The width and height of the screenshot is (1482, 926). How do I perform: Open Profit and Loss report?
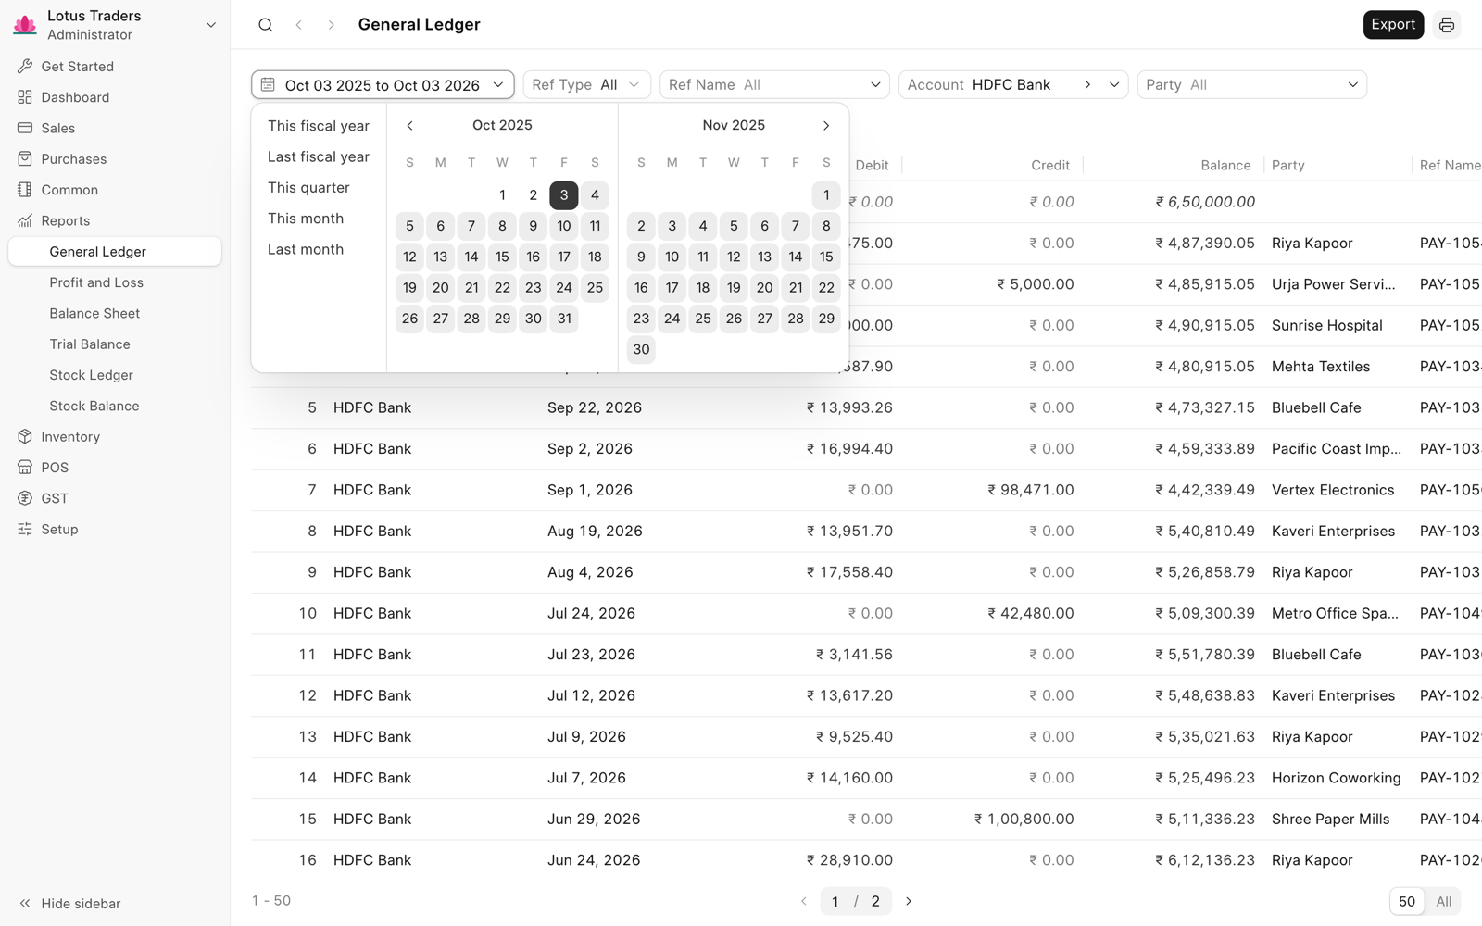tap(96, 282)
